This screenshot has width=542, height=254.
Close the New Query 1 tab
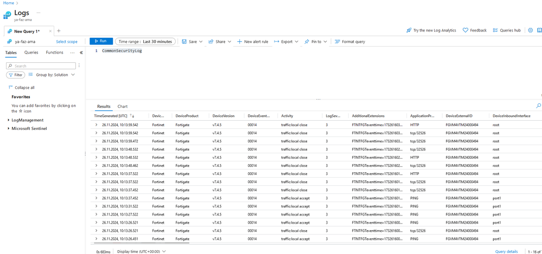[50, 31]
